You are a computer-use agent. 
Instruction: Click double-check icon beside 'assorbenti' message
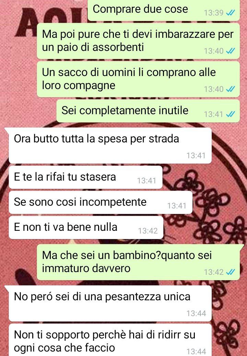[231, 51]
